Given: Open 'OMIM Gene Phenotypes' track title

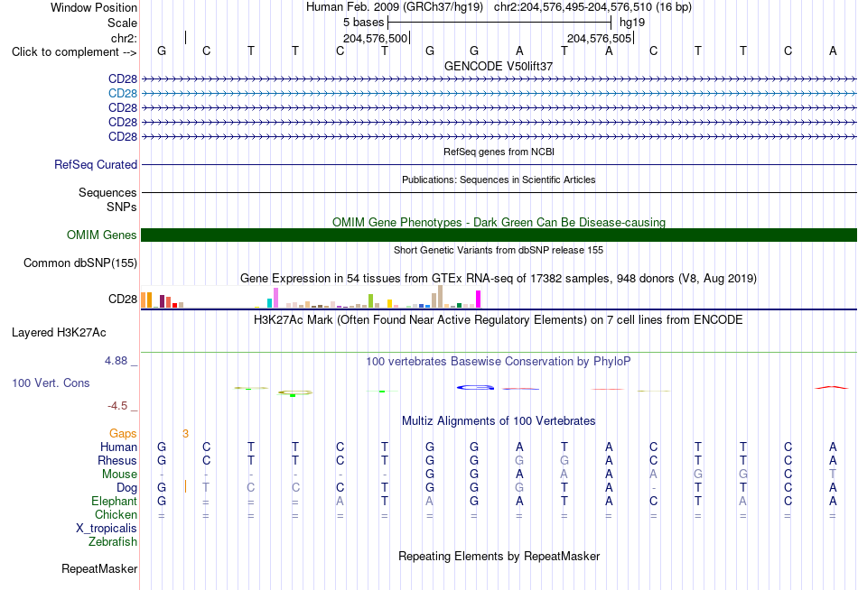Looking at the screenshot, I should (499, 222).
